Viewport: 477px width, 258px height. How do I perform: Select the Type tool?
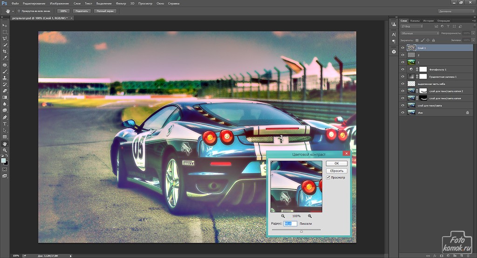tap(5, 124)
